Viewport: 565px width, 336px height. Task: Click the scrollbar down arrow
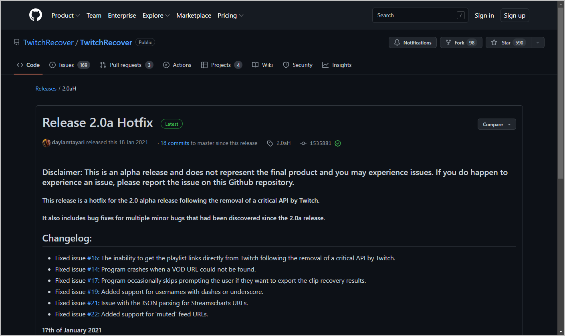[x=561, y=332]
